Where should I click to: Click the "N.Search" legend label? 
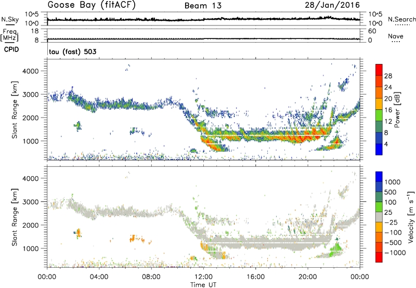[x=401, y=19]
